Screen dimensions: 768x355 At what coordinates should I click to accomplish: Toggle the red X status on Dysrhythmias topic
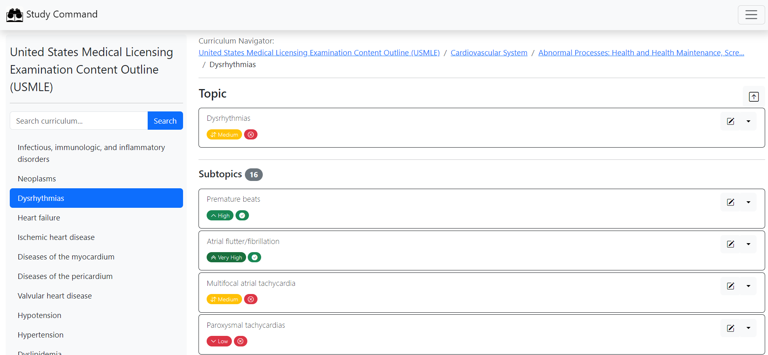pyautogui.click(x=251, y=135)
